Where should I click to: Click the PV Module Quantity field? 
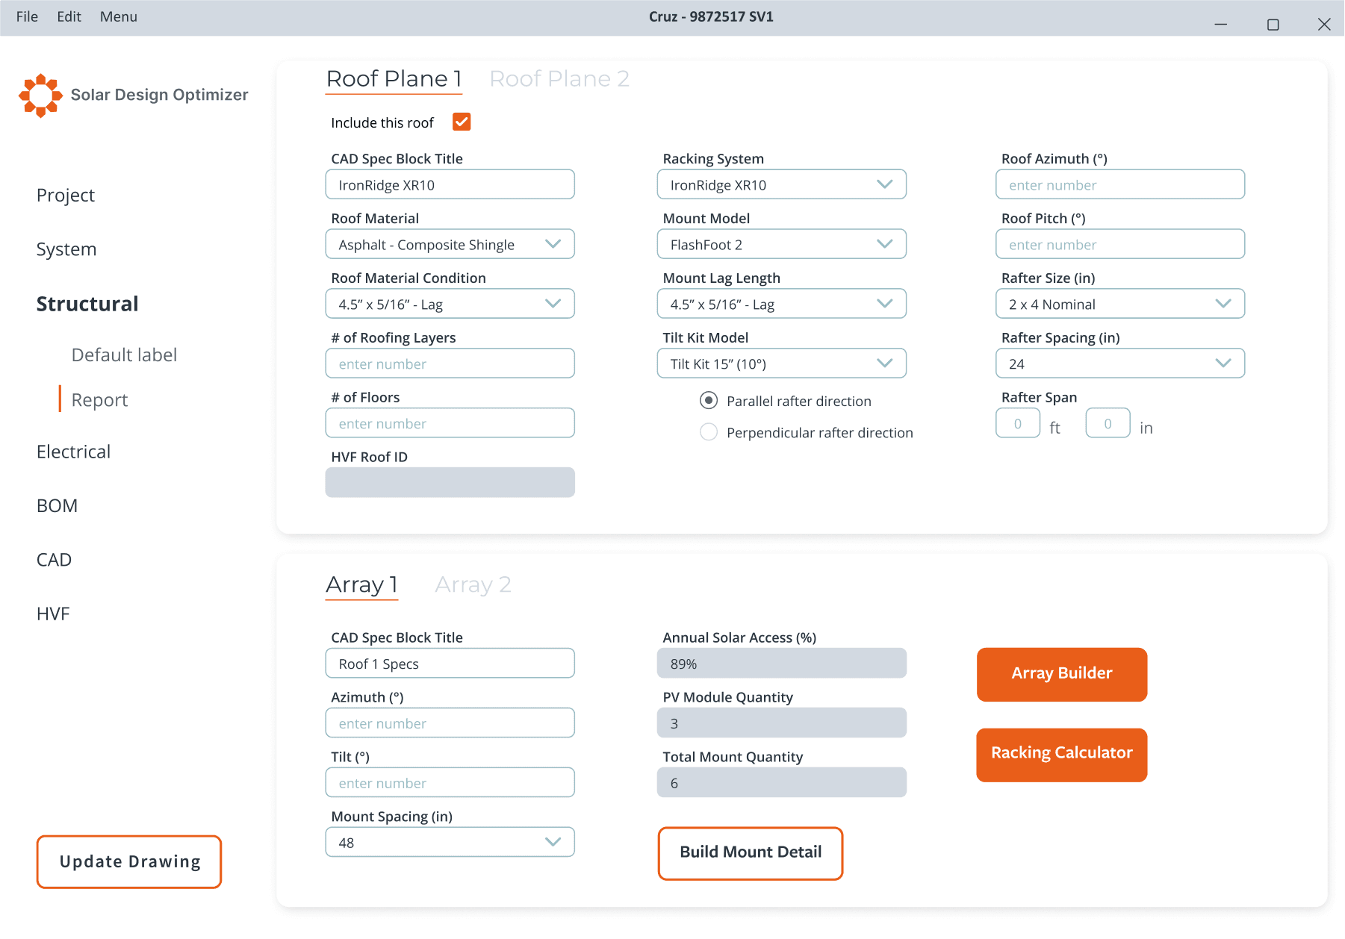coord(781,723)
